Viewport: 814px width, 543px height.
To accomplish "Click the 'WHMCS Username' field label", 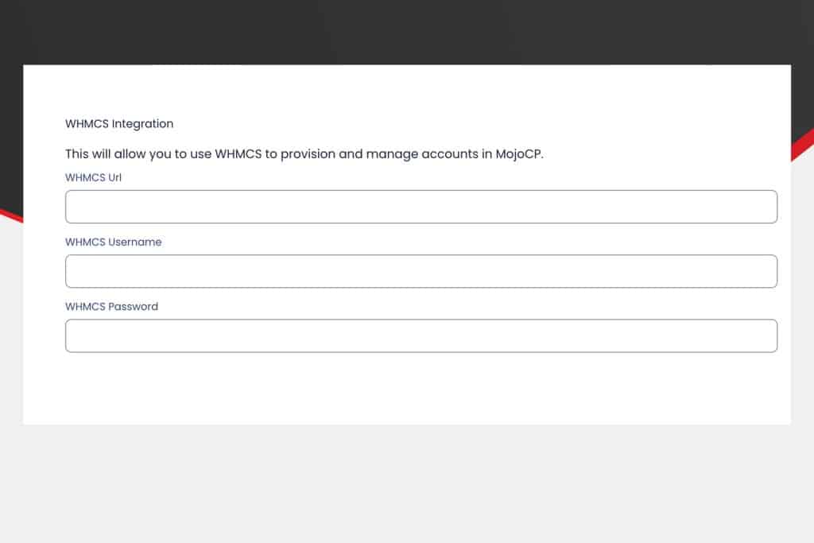I will pos(113,242).
